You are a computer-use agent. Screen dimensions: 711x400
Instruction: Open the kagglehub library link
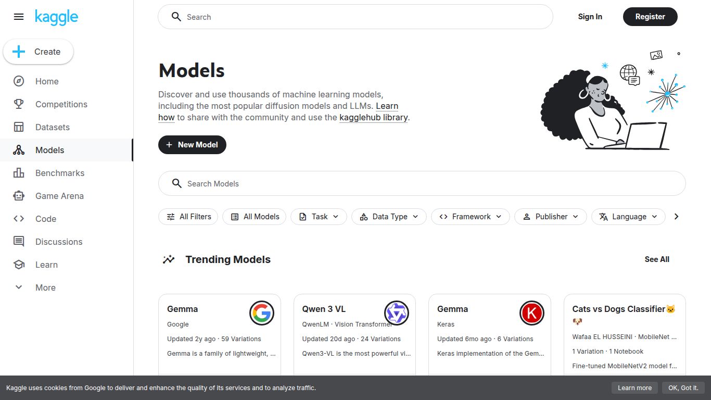click(373, 117)
